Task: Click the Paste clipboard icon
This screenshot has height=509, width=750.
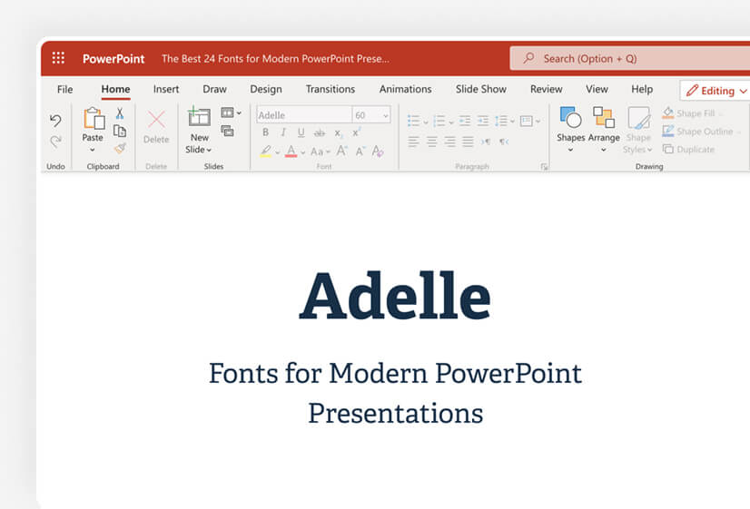Action: tap(94, 119)
